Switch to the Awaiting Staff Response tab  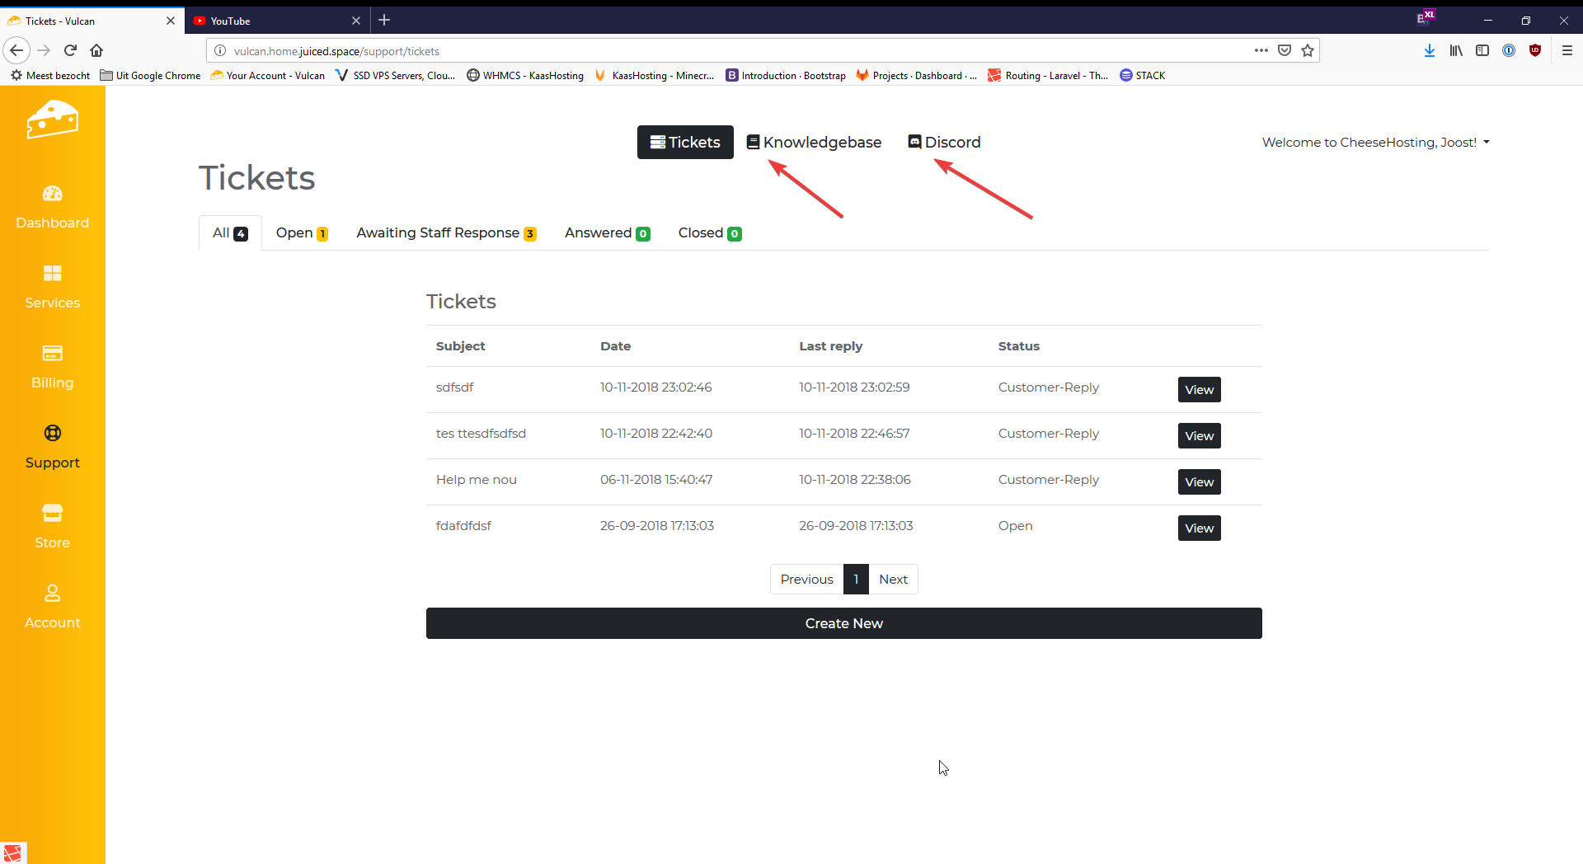pos(446,233)
